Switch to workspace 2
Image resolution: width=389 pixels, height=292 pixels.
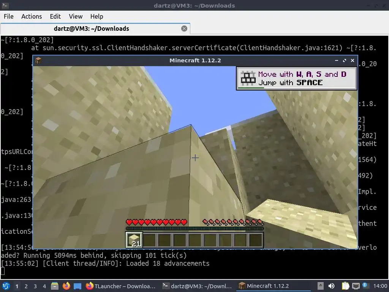tap(26, 286)
